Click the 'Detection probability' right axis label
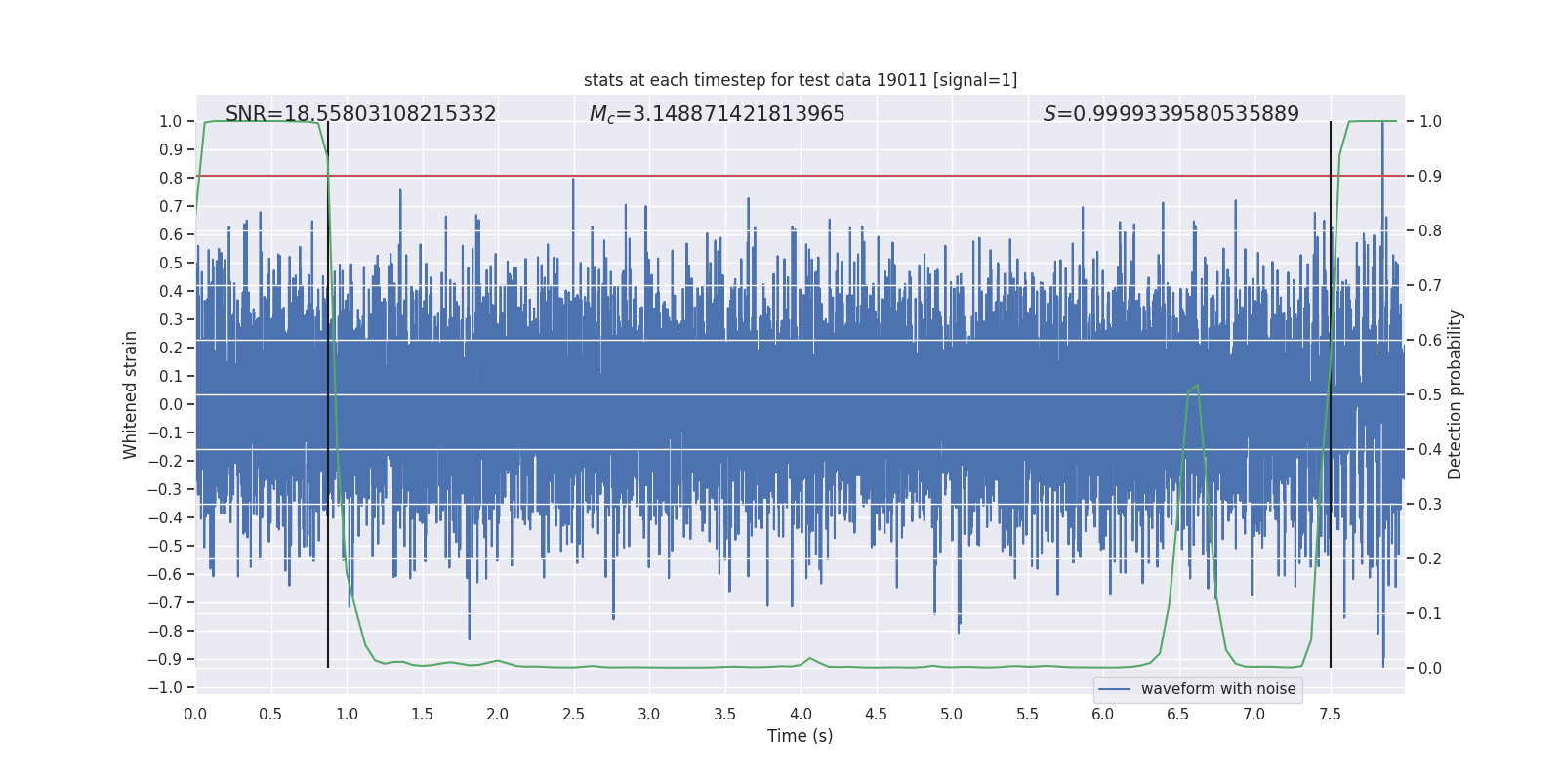Screen dimensions: 1562x781 [x=1455, y=394]
